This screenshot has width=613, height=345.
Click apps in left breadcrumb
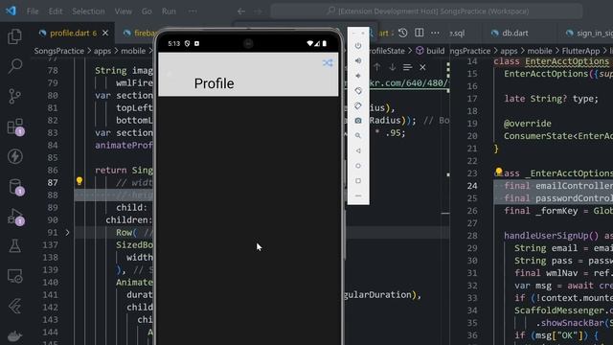(102, 51)
